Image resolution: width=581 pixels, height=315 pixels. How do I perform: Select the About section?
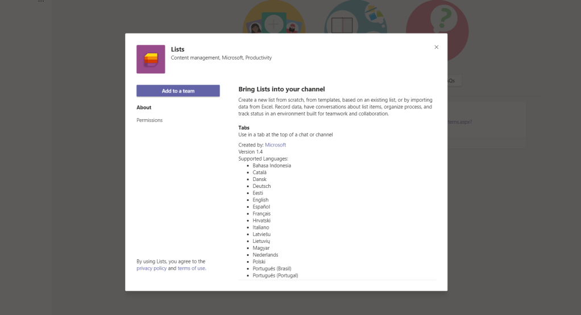point(144,107)
